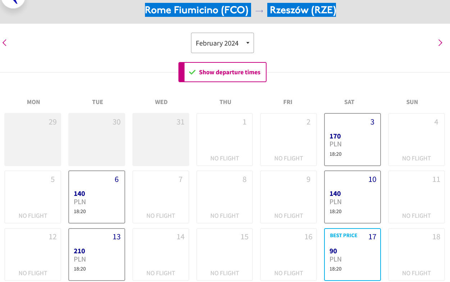Click the SAT weekday column header
The image size is (450, 282).
pos(349,102)
